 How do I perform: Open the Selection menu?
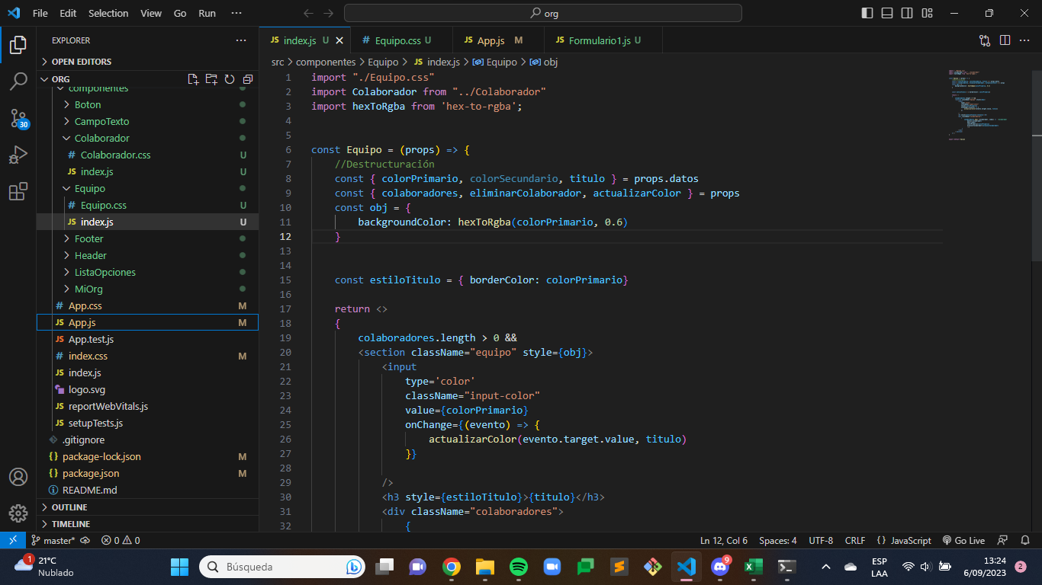point(108,13)
